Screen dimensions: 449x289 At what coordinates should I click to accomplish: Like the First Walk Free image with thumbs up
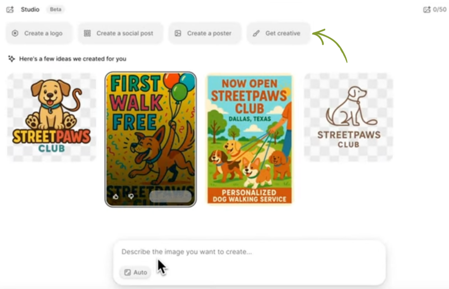(116, 197)
